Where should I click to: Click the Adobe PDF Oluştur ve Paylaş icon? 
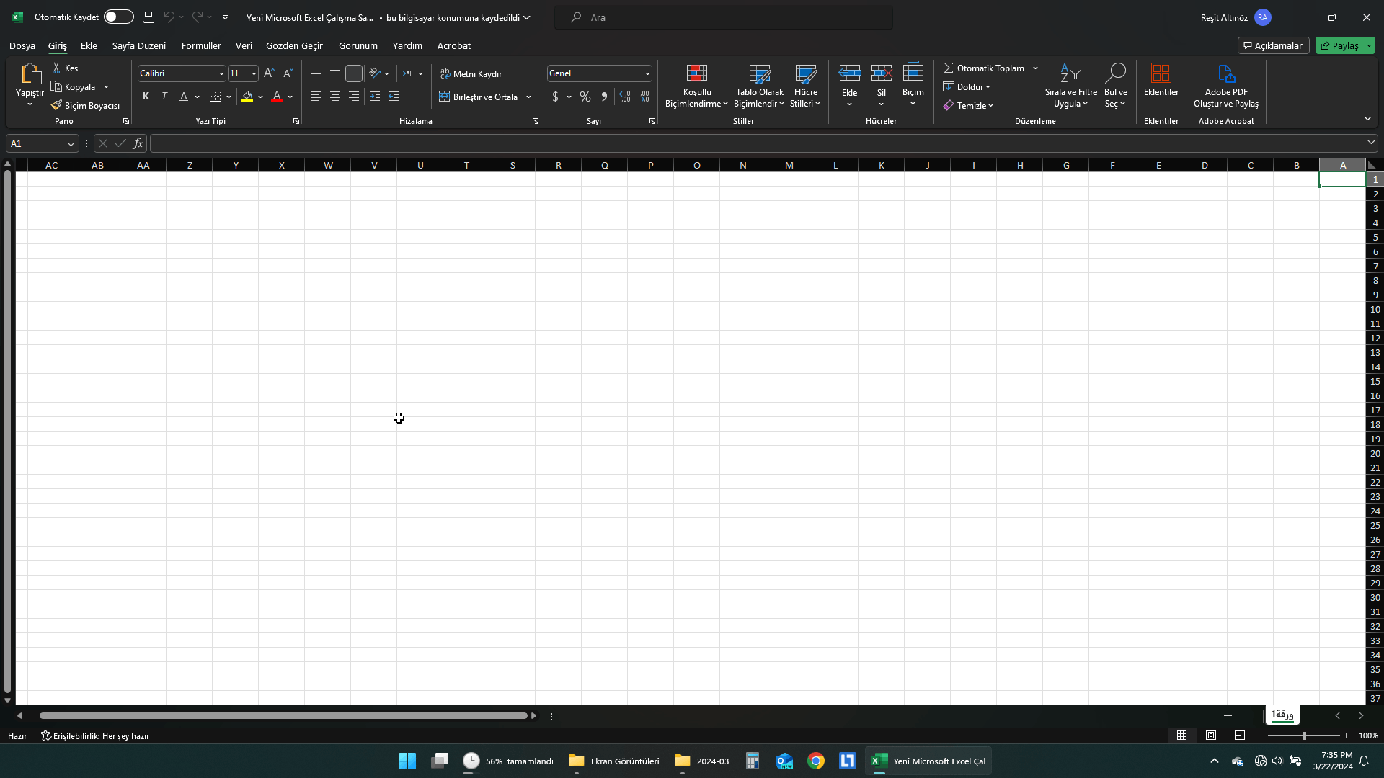1225,73
